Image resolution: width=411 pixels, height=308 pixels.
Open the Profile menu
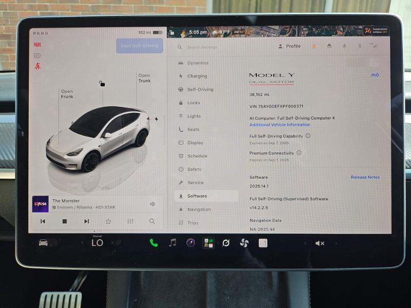coord(289,46)
